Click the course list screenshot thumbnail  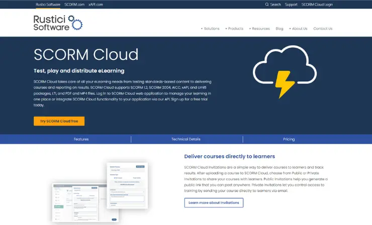point(85,203)
